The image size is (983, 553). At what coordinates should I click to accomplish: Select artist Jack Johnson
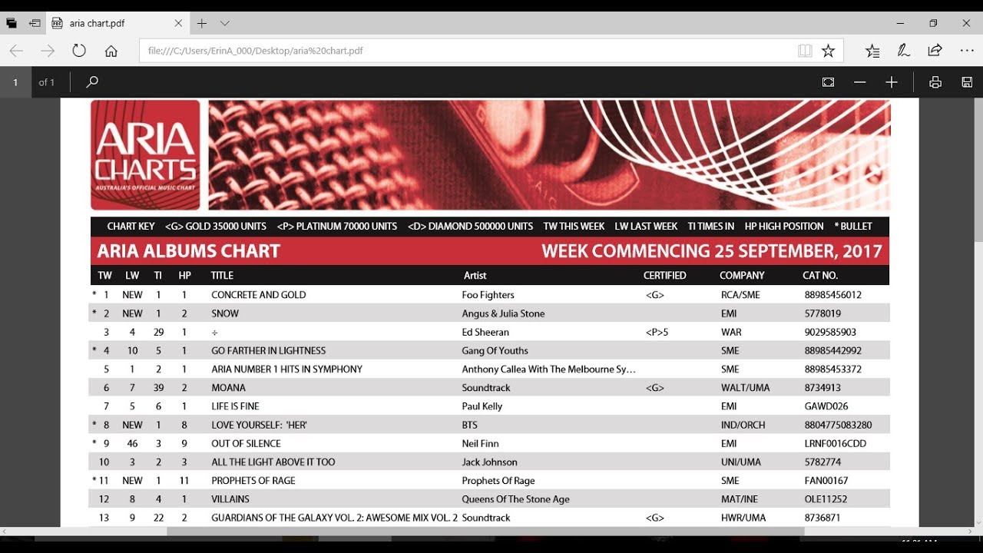490,462
